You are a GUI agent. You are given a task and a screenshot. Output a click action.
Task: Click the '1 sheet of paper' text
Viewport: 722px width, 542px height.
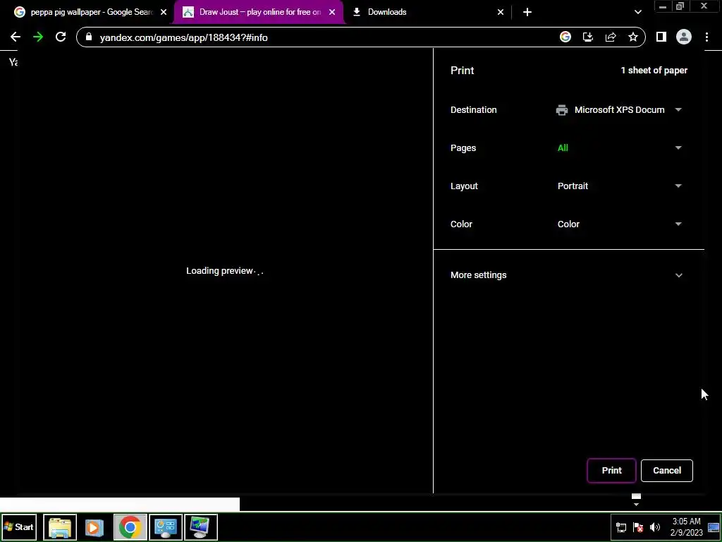[x=654, y=71]
